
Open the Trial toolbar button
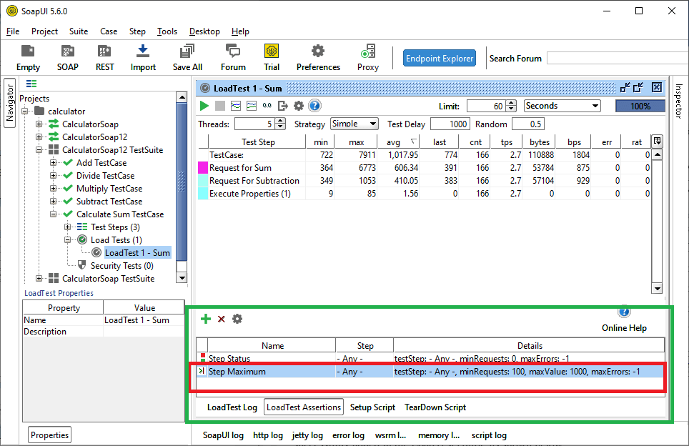tap(272, 58)
